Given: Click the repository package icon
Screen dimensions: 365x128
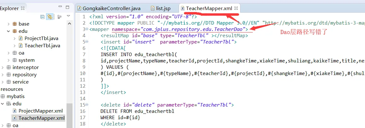Looking at the screenshot, I should (9, 75).
